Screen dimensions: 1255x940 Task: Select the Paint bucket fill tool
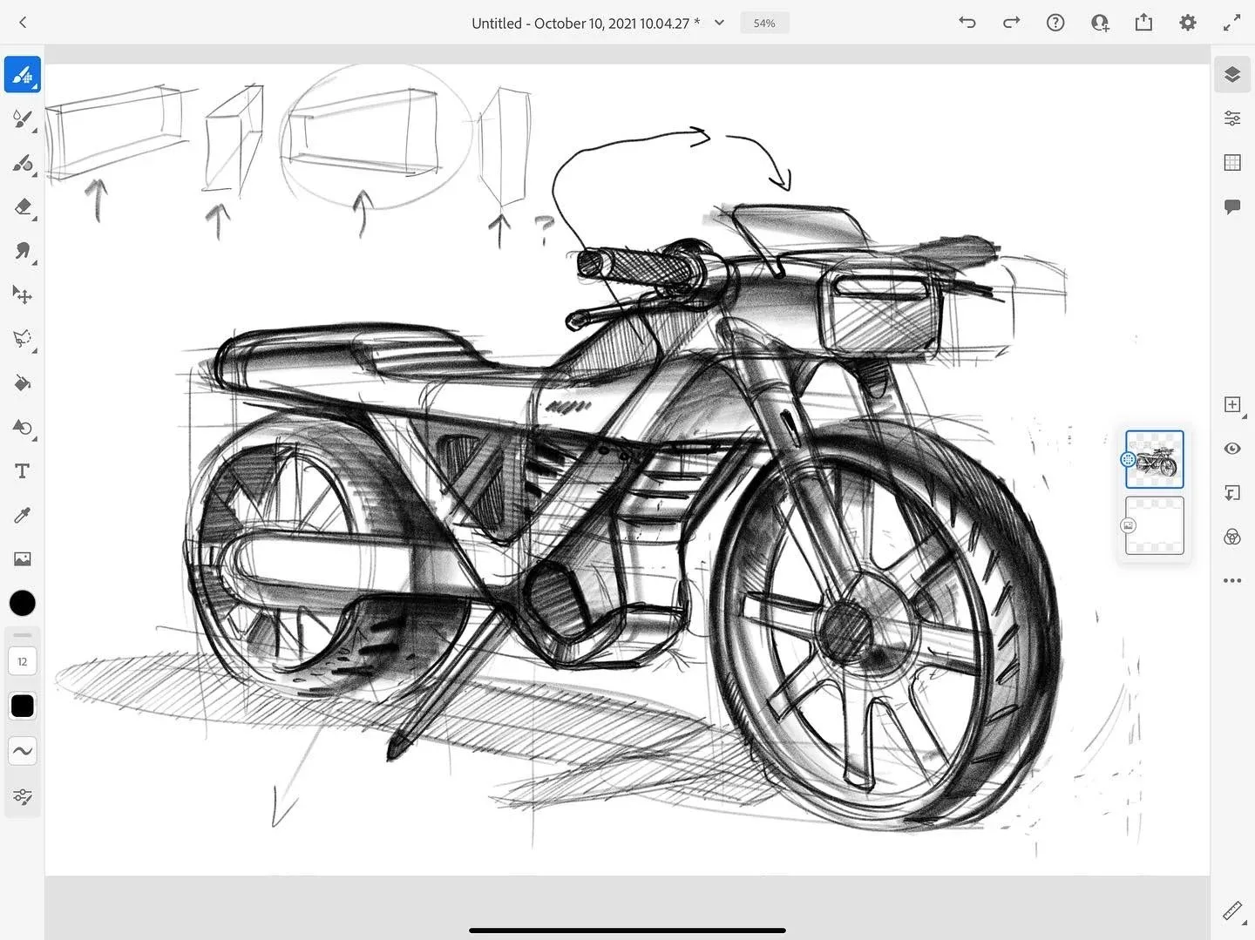click(23, 383)
